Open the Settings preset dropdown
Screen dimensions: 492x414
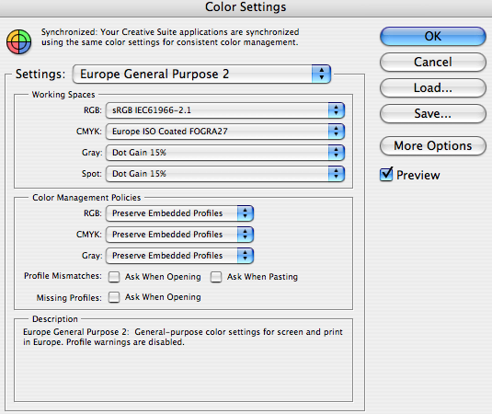point(201,75)
